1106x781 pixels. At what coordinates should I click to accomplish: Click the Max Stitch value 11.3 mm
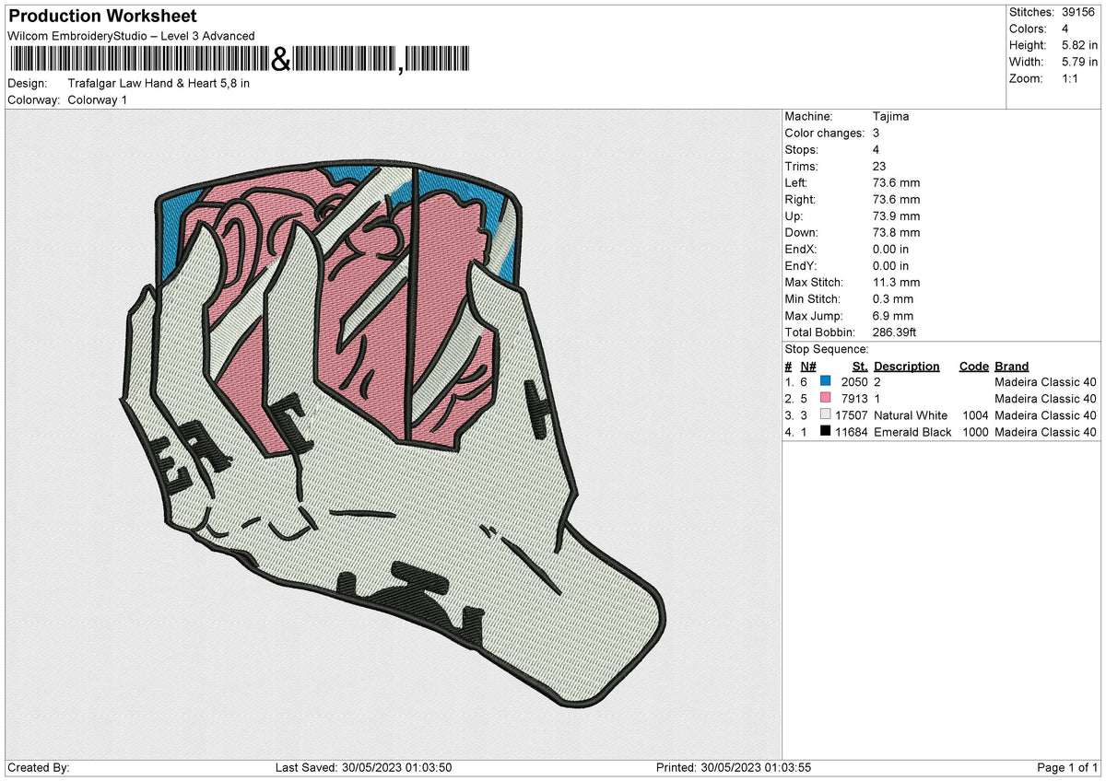(896, 283)
